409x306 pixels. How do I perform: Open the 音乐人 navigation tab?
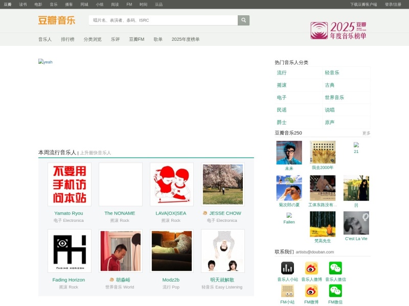click(x=45, y=39)
